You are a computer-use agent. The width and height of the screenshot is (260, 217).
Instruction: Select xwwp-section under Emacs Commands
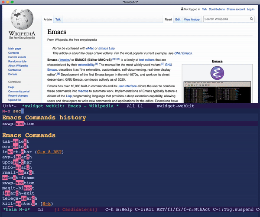tap(18, 183)
